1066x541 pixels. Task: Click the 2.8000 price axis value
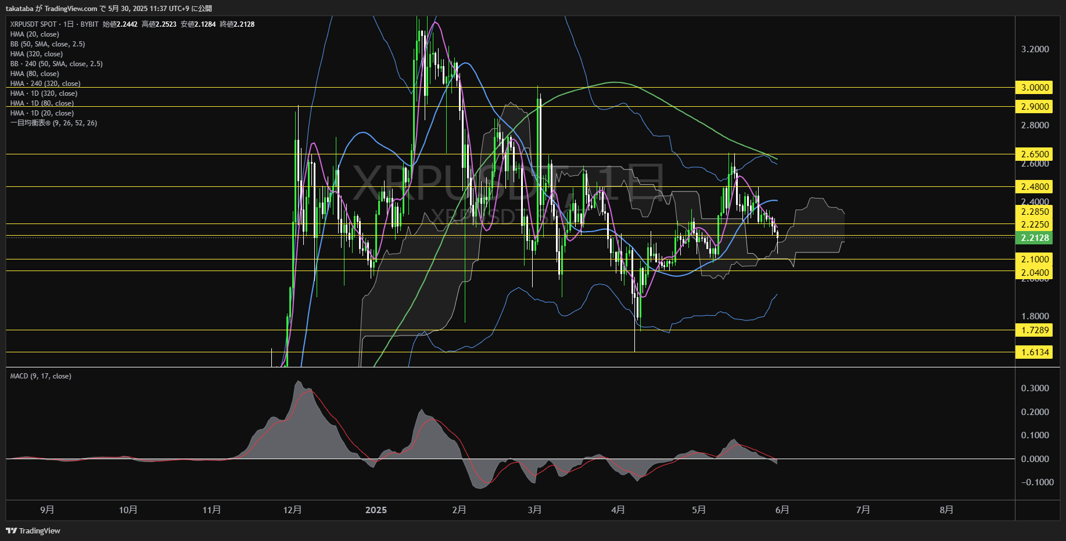[x=1035, y=125]
